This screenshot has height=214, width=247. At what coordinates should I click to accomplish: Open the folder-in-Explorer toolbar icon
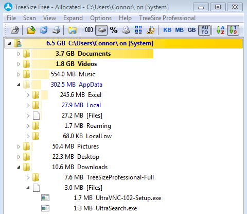click(x=73, y=30)
